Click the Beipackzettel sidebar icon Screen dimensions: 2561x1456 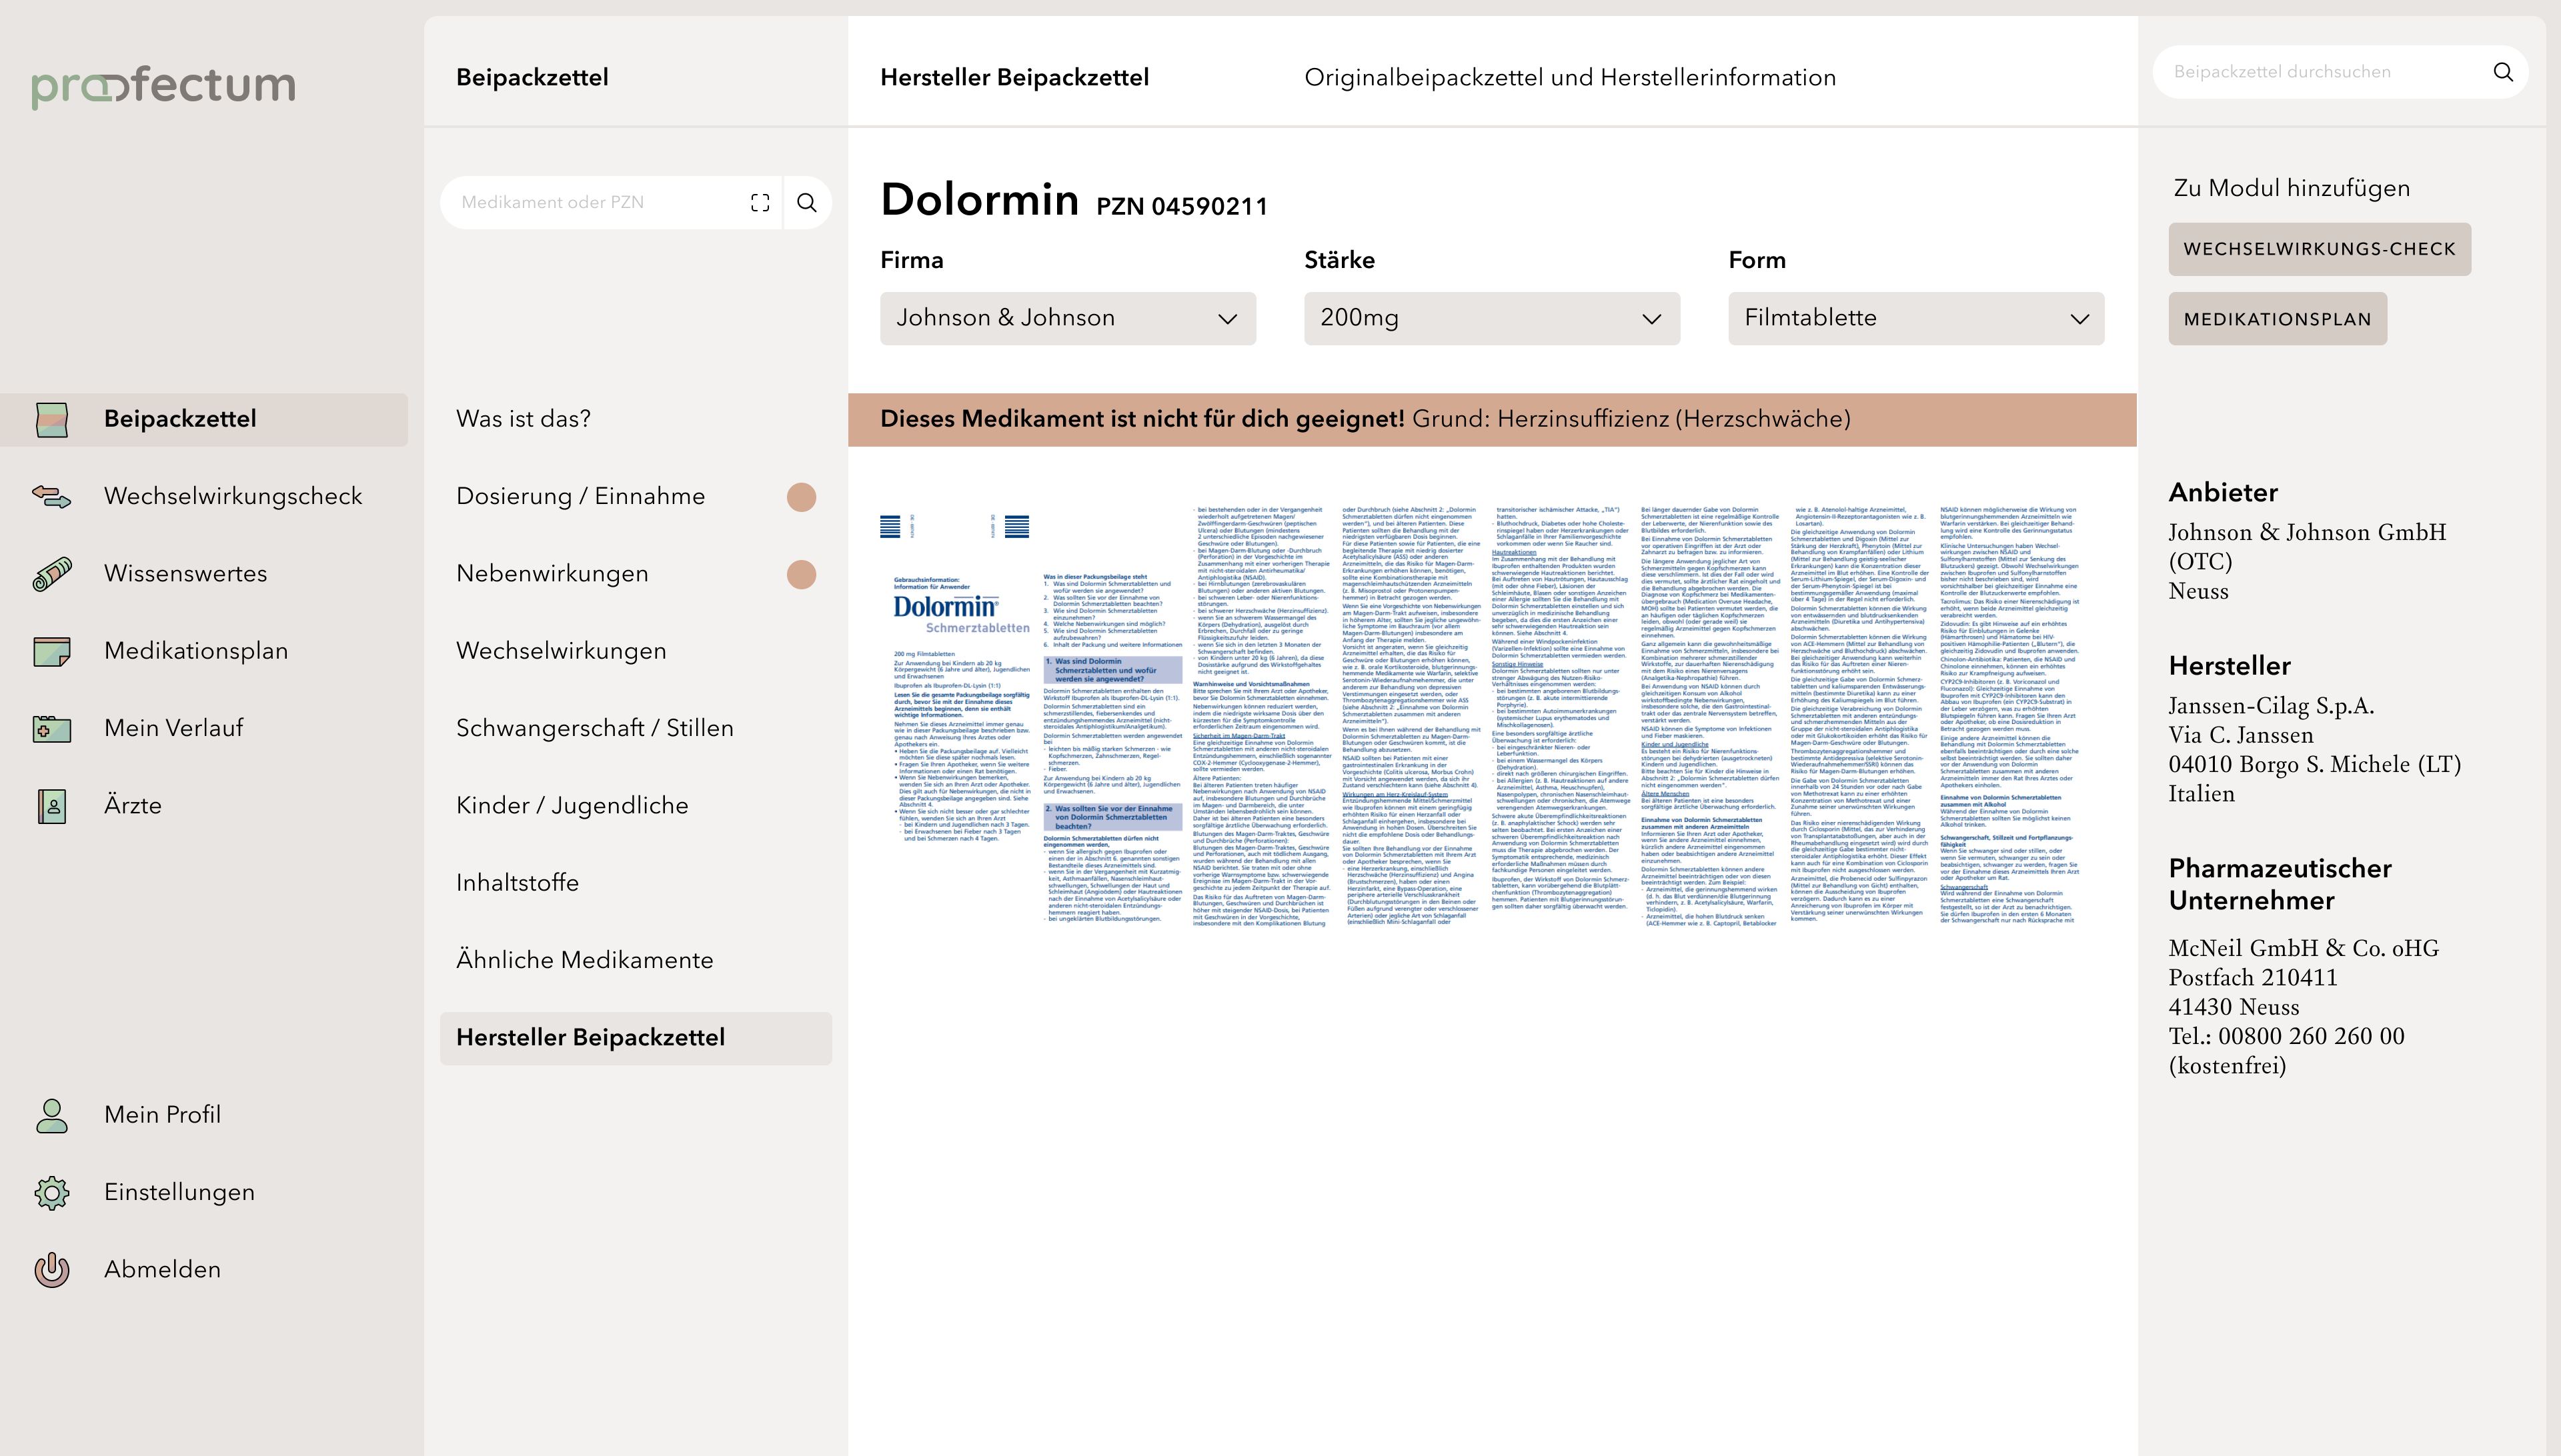coord(52,419)
